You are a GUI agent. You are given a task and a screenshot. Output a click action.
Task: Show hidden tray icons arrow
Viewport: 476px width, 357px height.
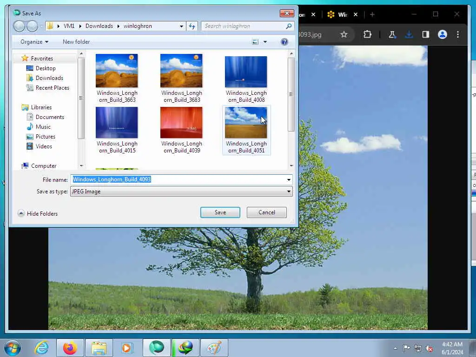(395, 348)
